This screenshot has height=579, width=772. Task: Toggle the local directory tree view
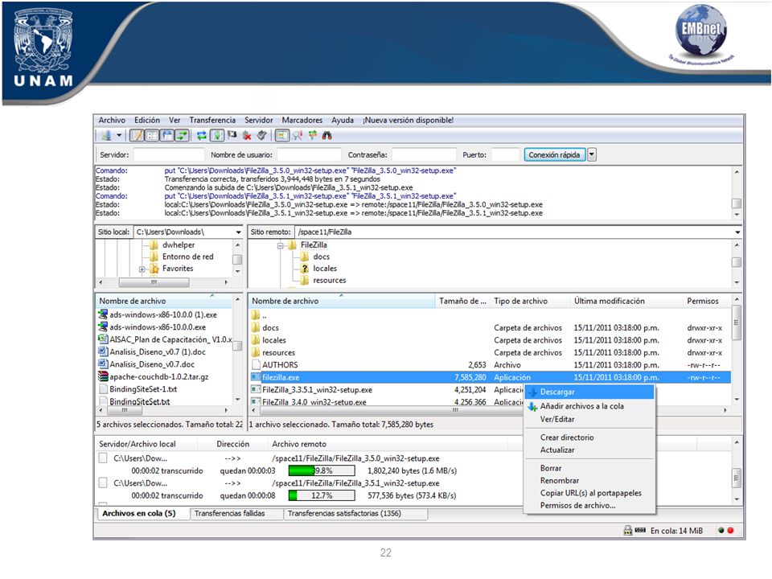click(x=152, y=135)
